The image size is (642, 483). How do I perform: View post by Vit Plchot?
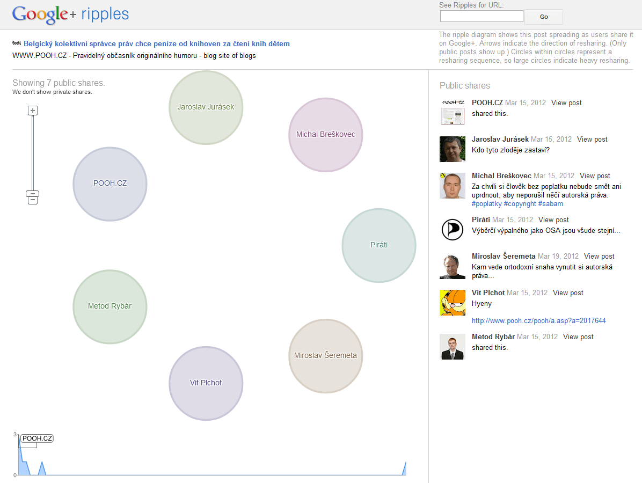[x=568, y=292]
